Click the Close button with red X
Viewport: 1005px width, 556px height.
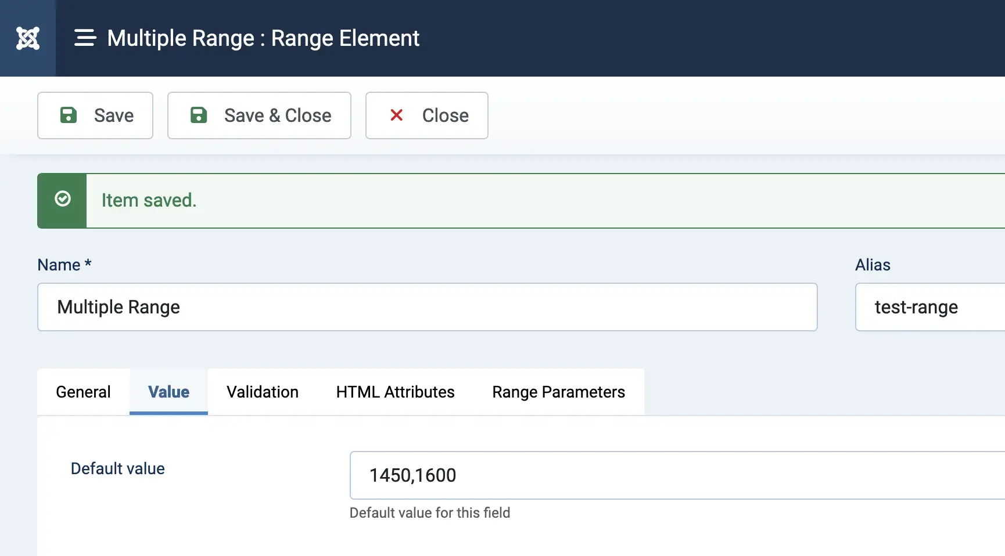coord(427,115)
